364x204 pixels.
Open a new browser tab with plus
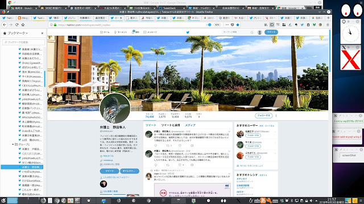pyautogui.click(x=328, y=18)
